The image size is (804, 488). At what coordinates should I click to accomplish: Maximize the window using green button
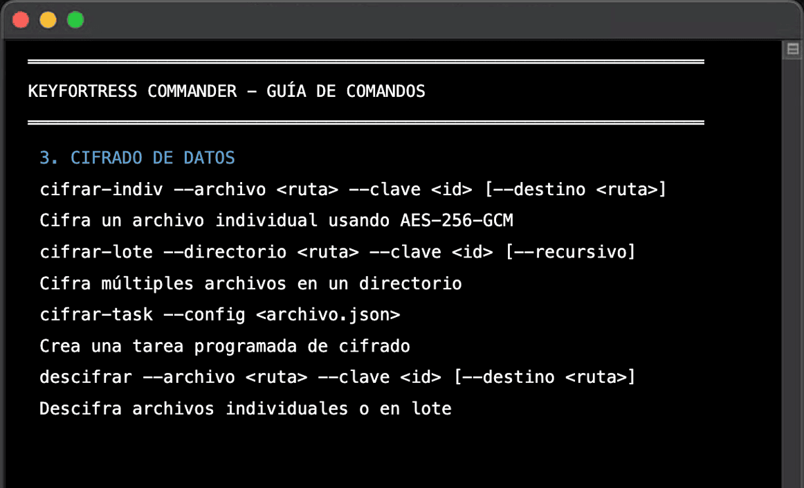coord(75,20)
